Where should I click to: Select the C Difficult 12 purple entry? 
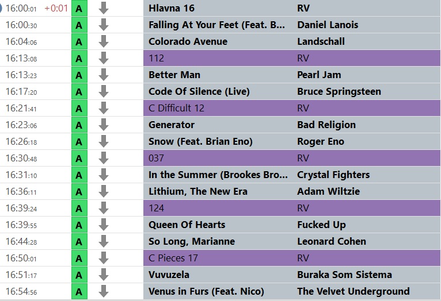pos(292,109)
